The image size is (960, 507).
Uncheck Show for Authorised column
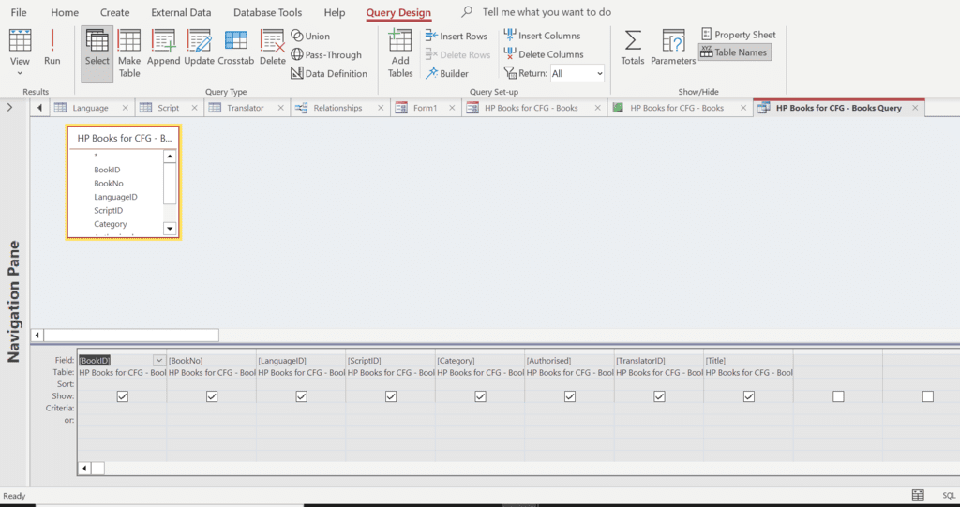point(569,396)
